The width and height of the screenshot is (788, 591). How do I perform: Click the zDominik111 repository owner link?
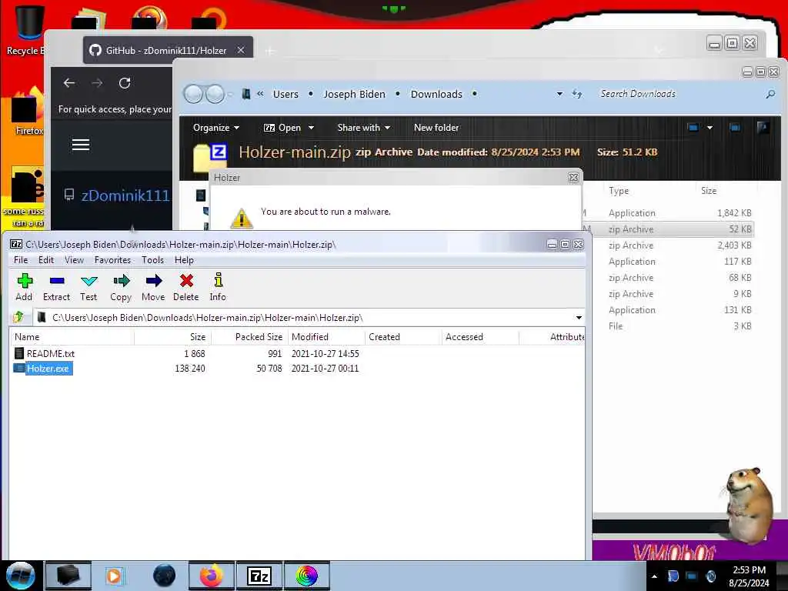pyautogui.click(x=125, y=195)
